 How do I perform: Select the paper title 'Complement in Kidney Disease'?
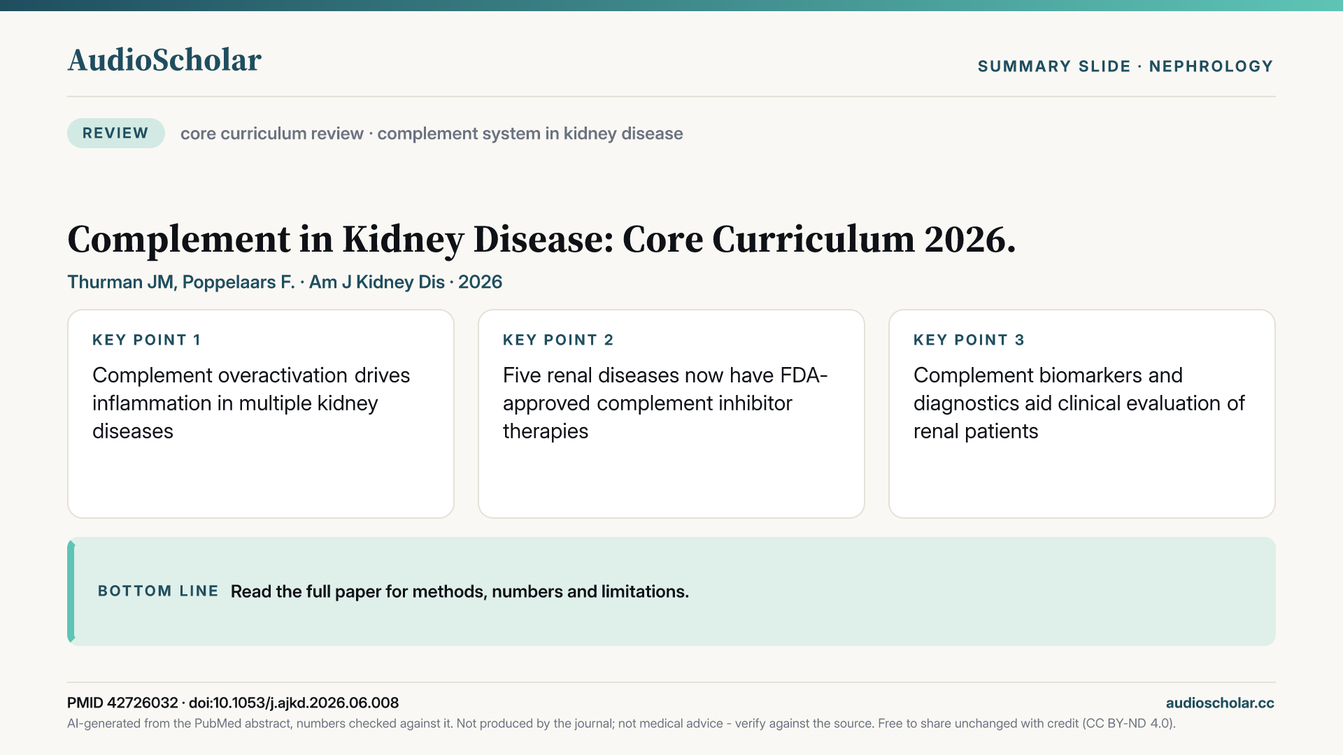541,239
